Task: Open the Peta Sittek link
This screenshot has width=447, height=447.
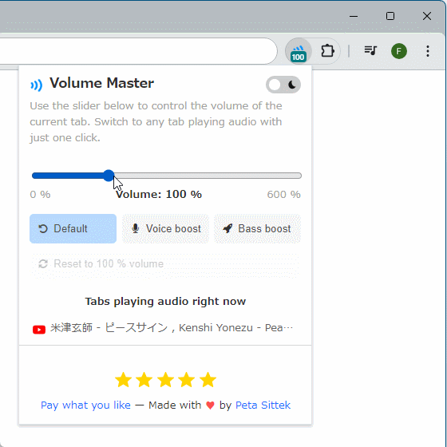Action: pos(263,405)
